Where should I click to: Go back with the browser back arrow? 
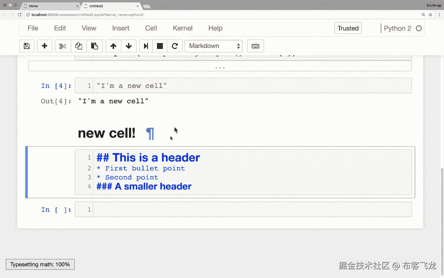(5, 15)
